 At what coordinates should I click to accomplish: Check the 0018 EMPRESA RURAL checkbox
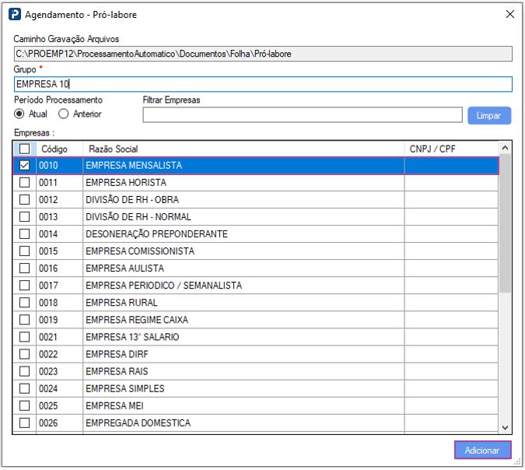[x=24, y=303]
